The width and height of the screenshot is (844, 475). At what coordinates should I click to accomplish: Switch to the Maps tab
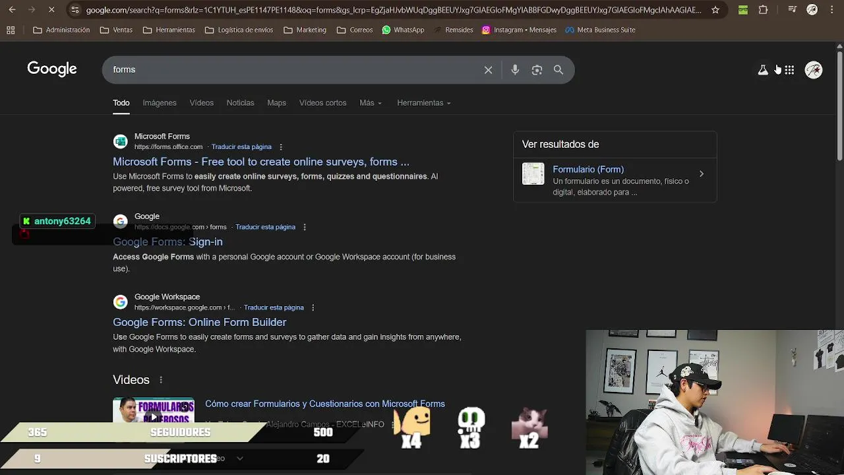[276, 103]
